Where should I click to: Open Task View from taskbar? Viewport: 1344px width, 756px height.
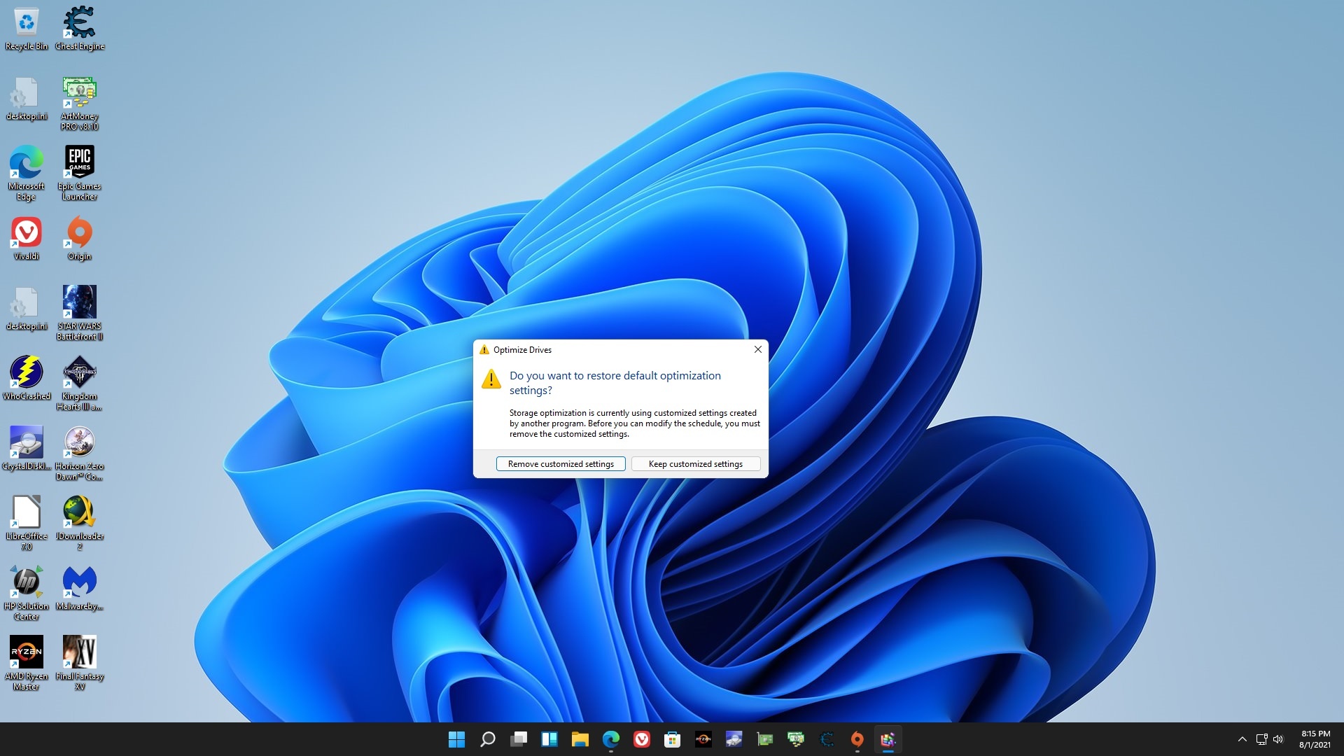pos(519,739)
